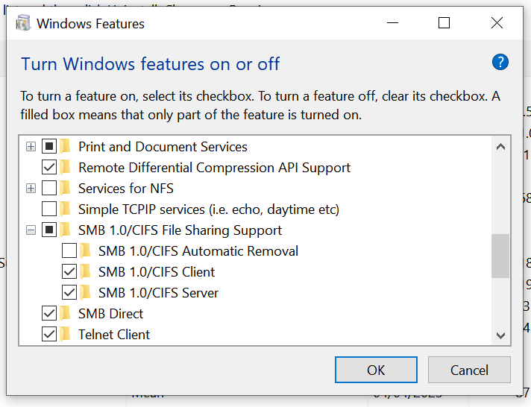Screen dimensions: 531x407
Task: Select the Telnet Client label
Action: [114, 335]
